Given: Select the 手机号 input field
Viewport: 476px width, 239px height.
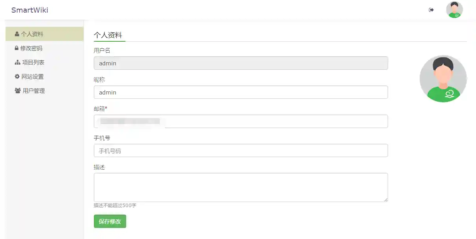Looking at the screenshot, I should [x=241, y=150].
